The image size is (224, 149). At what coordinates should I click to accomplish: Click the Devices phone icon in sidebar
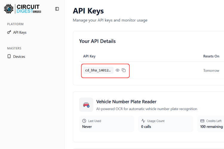(x=9, y=56)
